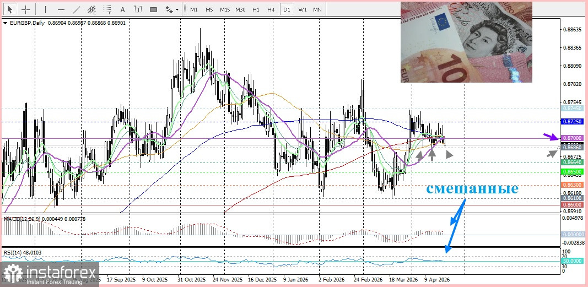
Task: Click the 0.87820 price scale value
Action: coord(571,84)
